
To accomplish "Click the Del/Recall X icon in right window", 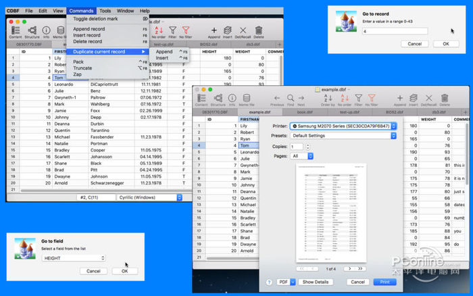I will tap(428, 98).
